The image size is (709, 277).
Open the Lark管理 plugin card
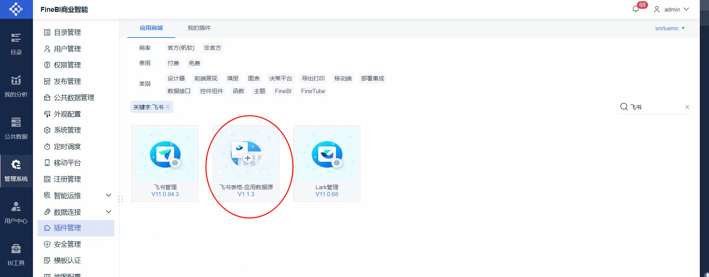click(x=327, y=164)
